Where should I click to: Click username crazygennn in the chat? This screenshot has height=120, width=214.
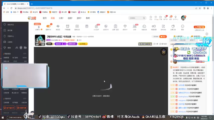tap(182, 100)
